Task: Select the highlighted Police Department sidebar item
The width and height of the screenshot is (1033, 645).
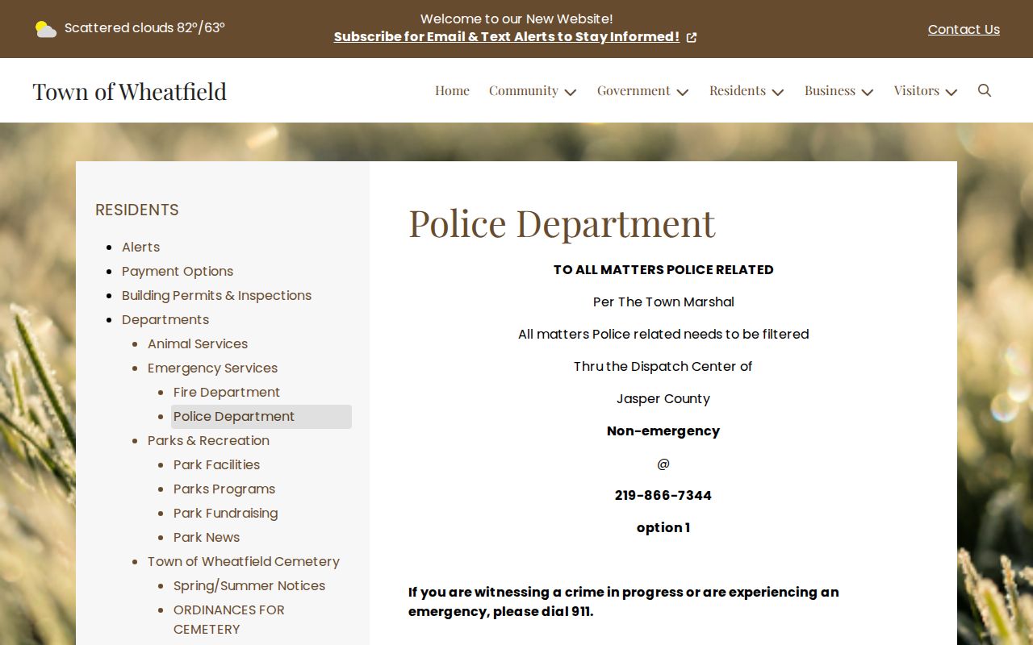Action: (x=261, y=416)
